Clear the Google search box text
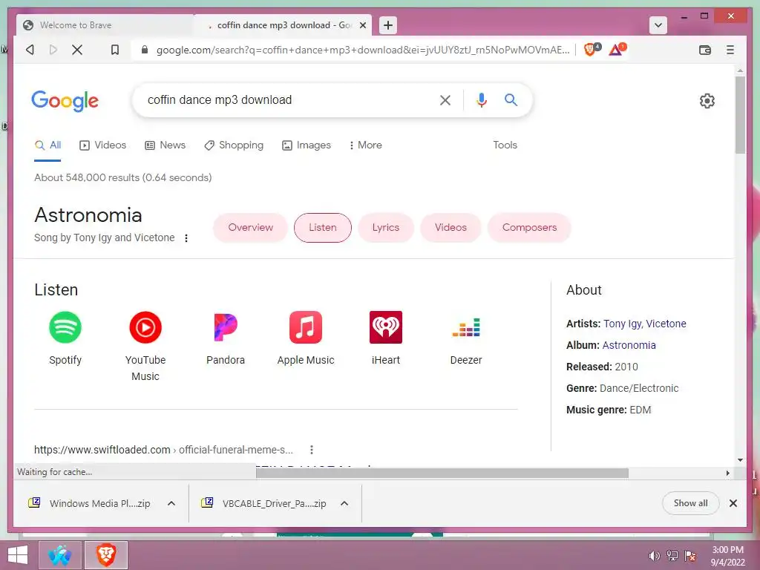 [x=445, y=100]
